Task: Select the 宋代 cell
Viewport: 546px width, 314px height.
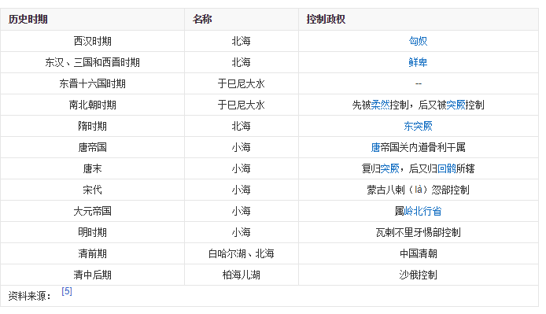Action: click(92, 190)
